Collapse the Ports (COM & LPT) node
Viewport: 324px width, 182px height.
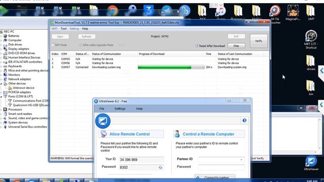coord(1,97)
